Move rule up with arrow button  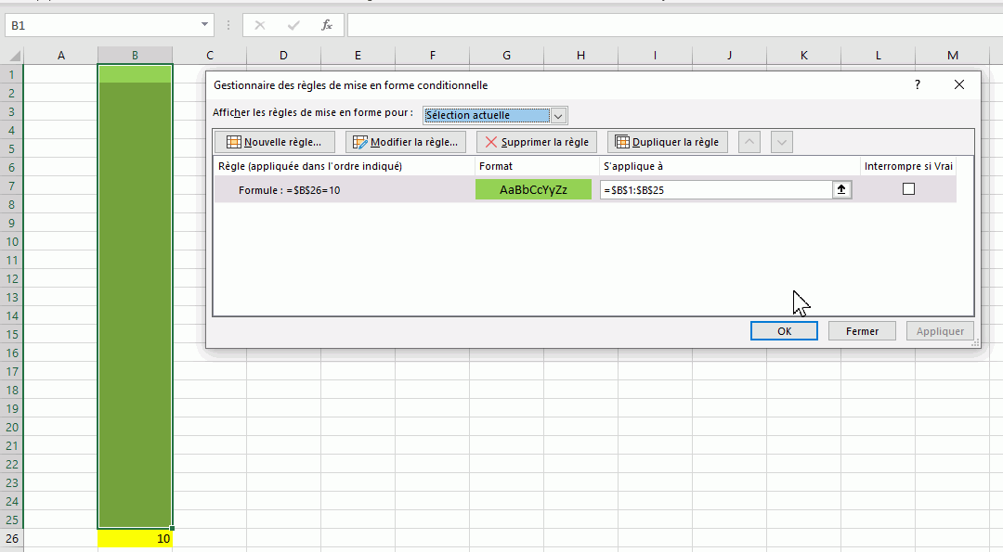(749, 142)
